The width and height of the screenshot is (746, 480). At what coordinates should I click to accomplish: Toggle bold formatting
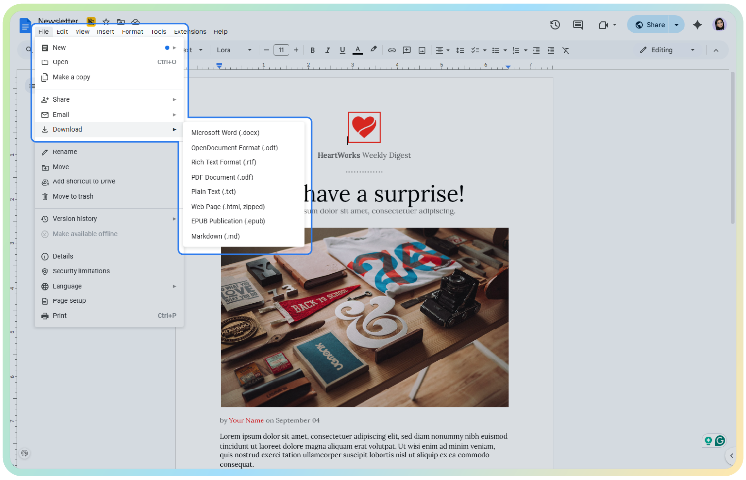point(313,50)
